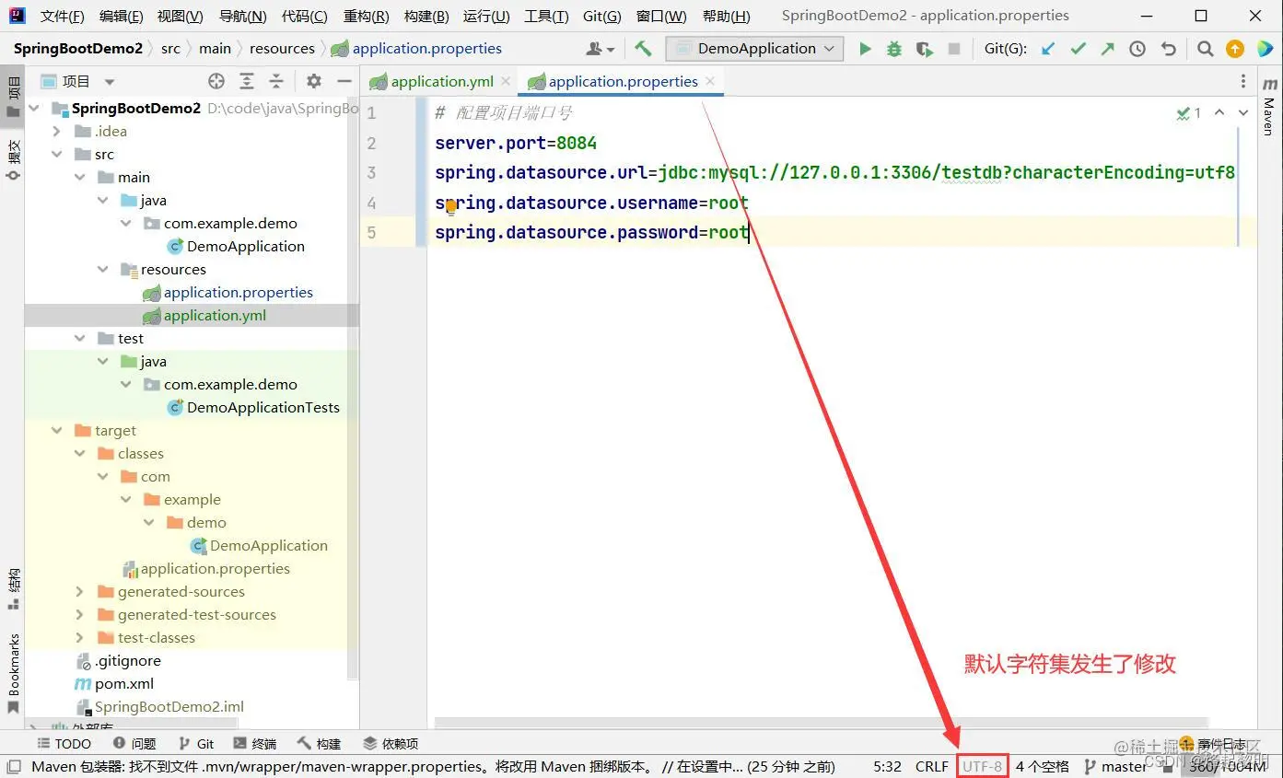Open the 导航(N) menu

pos(242,16)
